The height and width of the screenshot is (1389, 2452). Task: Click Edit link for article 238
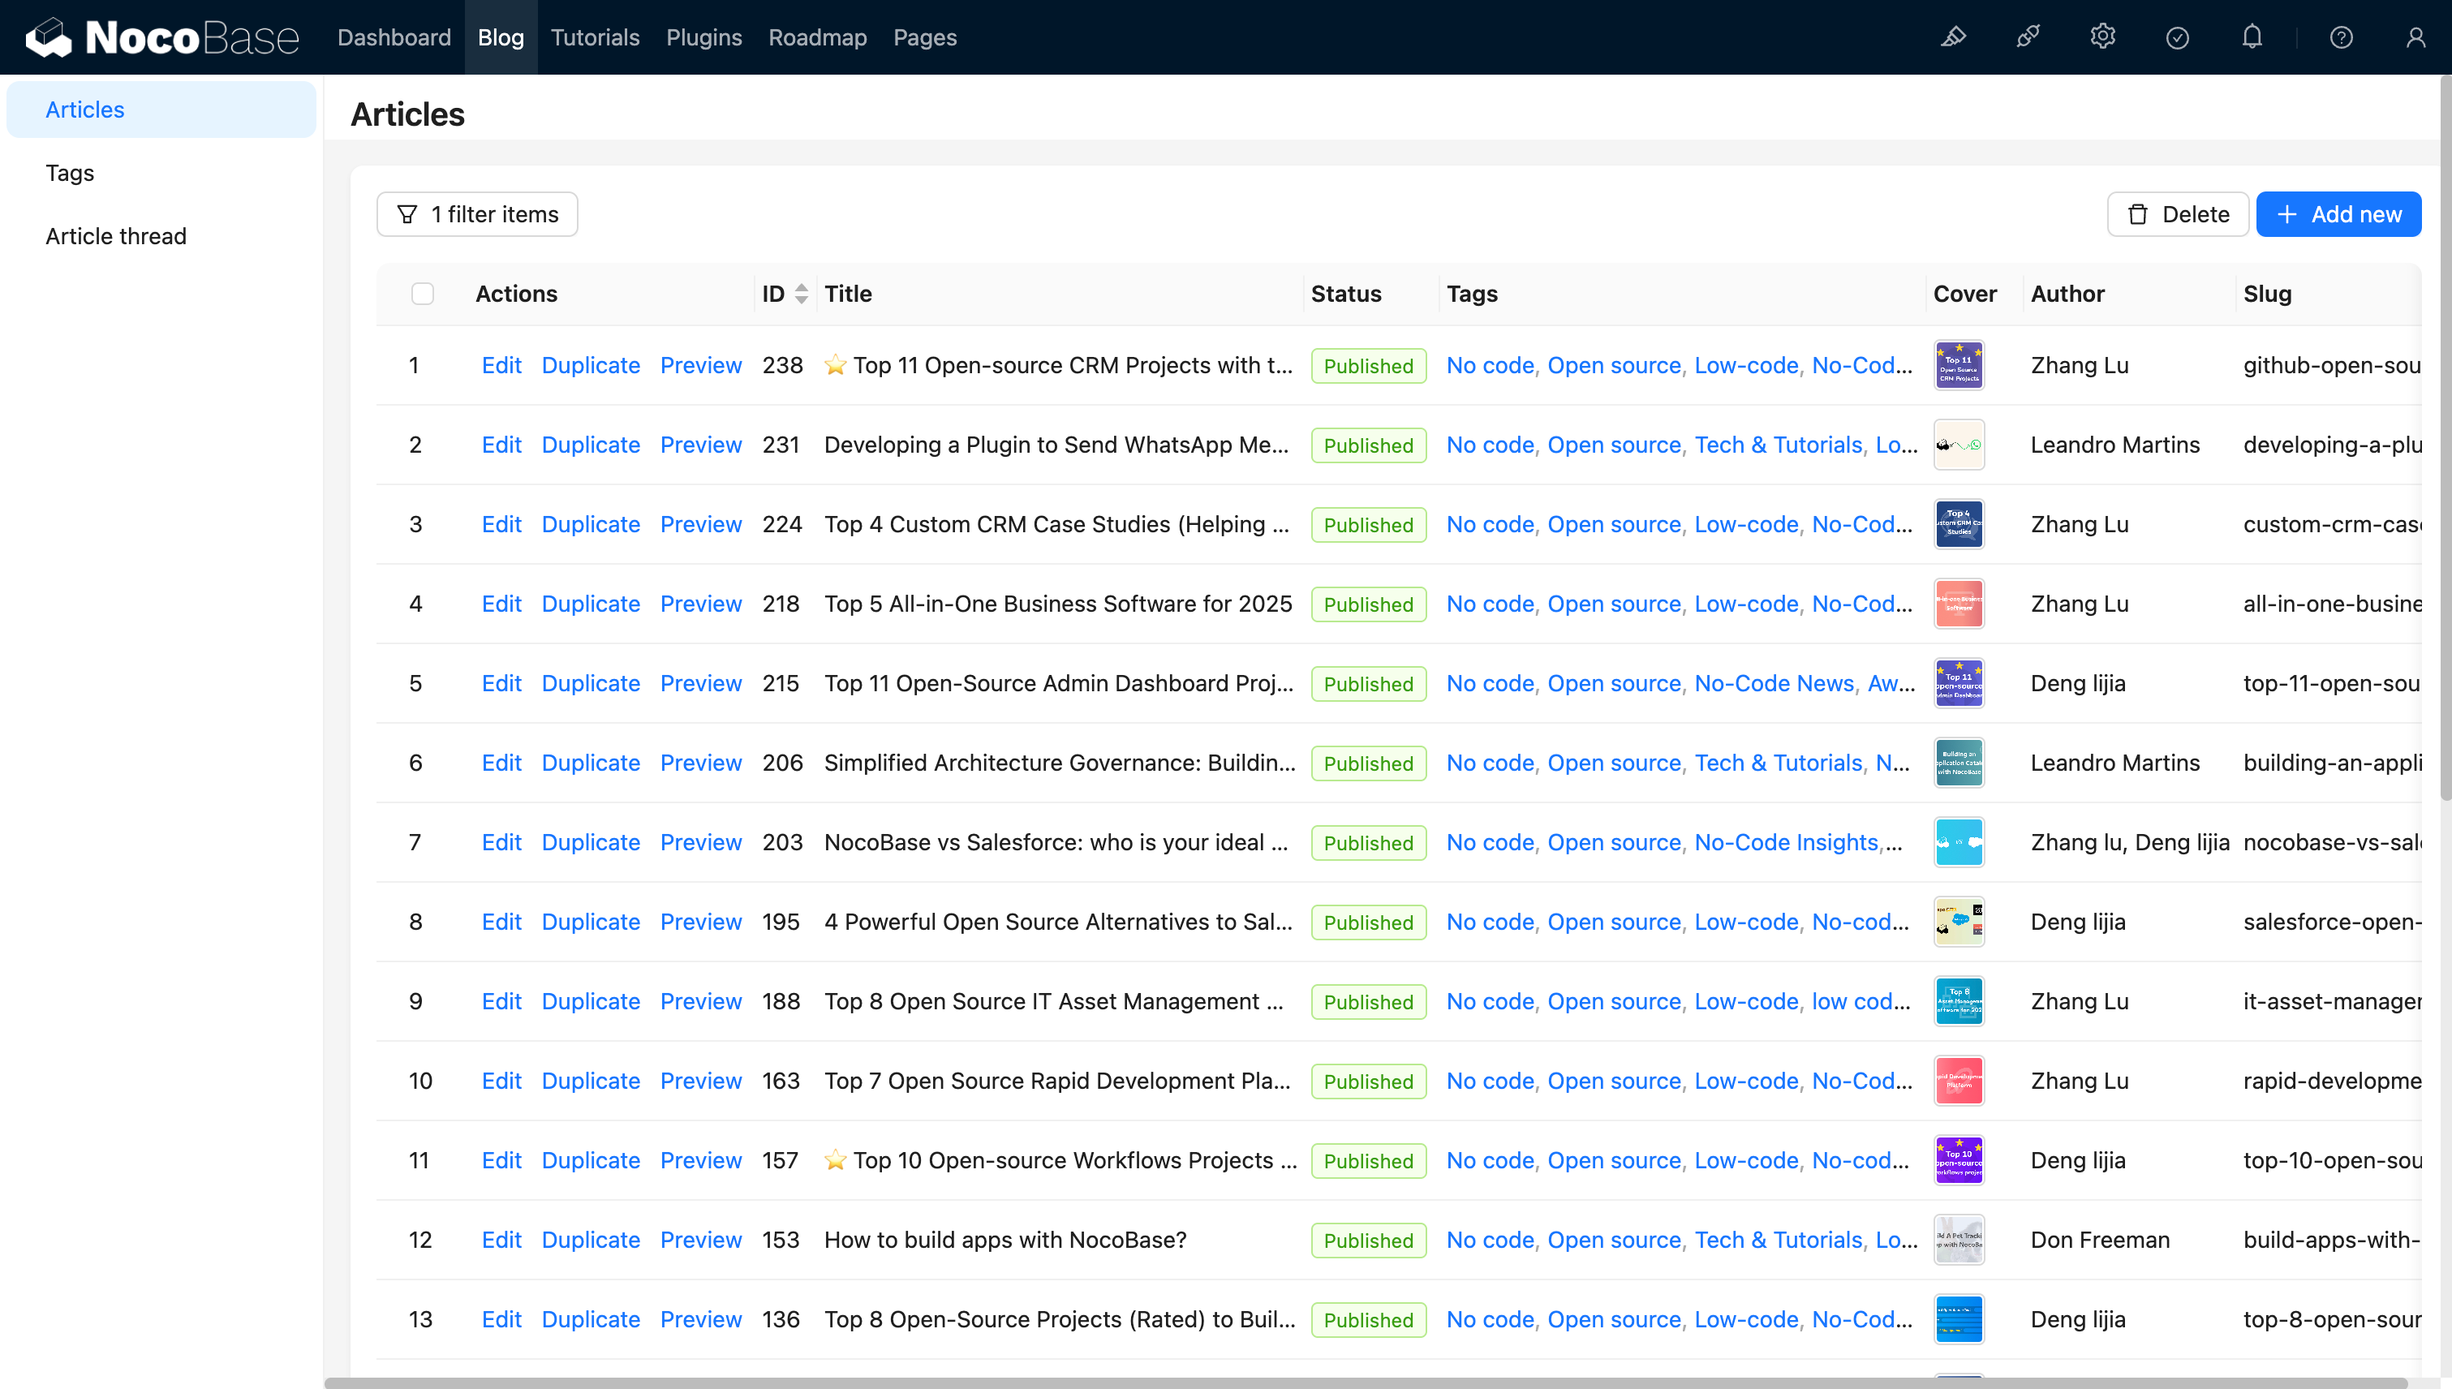pos(501,365)
